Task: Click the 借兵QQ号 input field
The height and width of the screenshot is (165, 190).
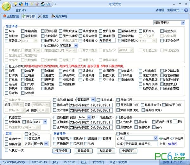Action: tap(91, 105)
